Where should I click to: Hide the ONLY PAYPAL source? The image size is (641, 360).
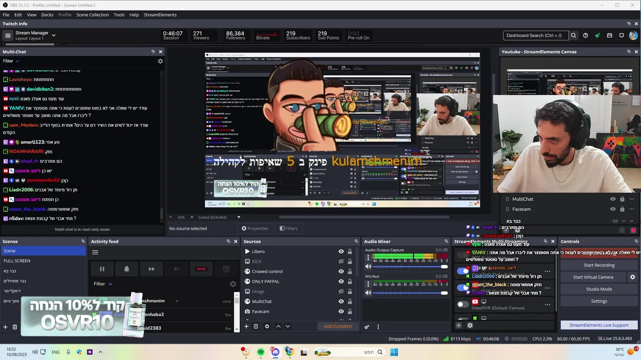341,281
